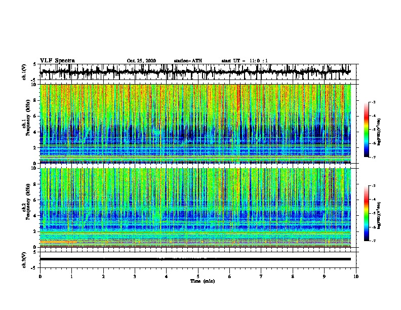401x310 pixels.
Task: Click the time axis tick label "0"
Action: [40, 277]
